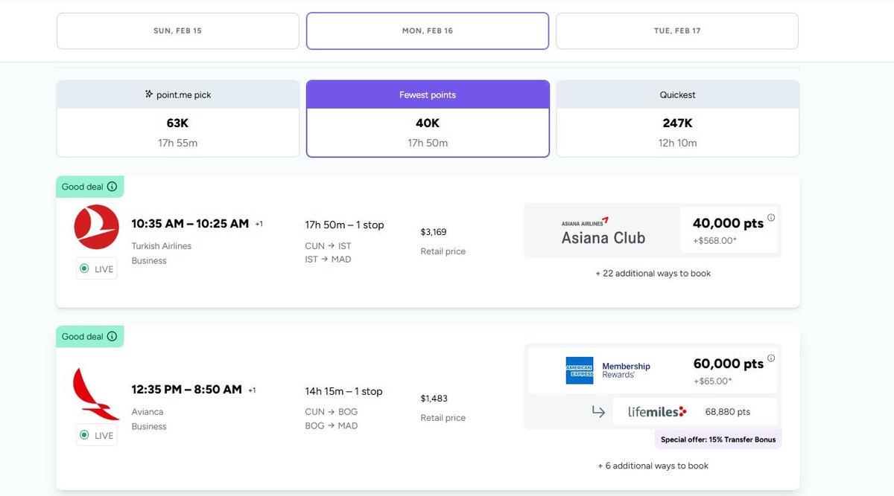Viewport: 894px width, 496px height.
Task: Click the Turkish Airlines logo icon
Action: (x=97, y=226)
